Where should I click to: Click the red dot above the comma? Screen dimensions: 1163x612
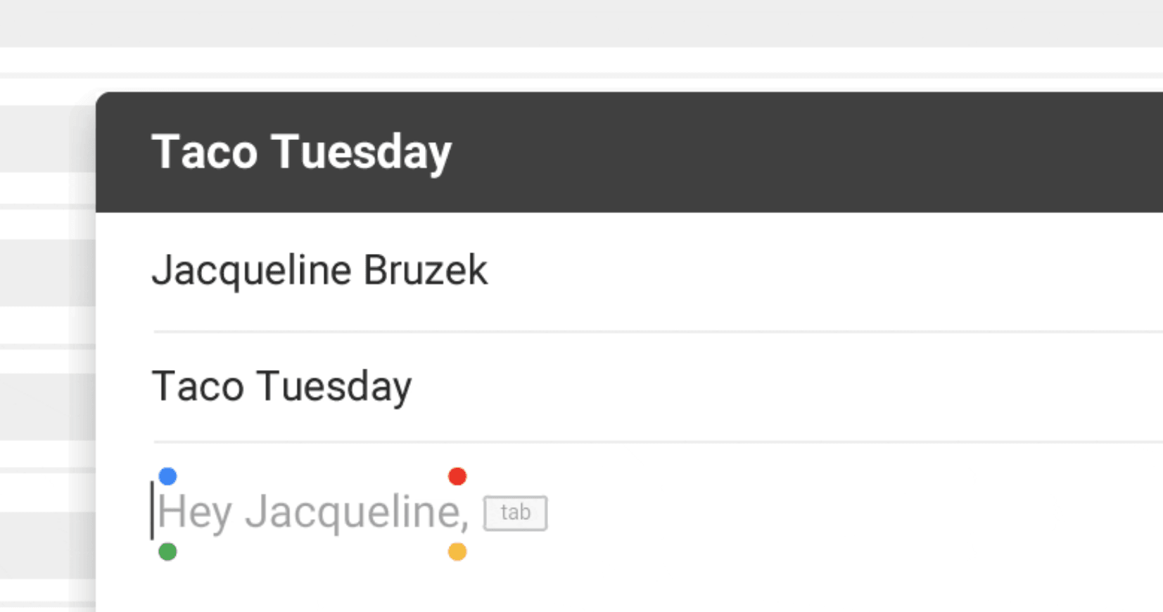457,476
